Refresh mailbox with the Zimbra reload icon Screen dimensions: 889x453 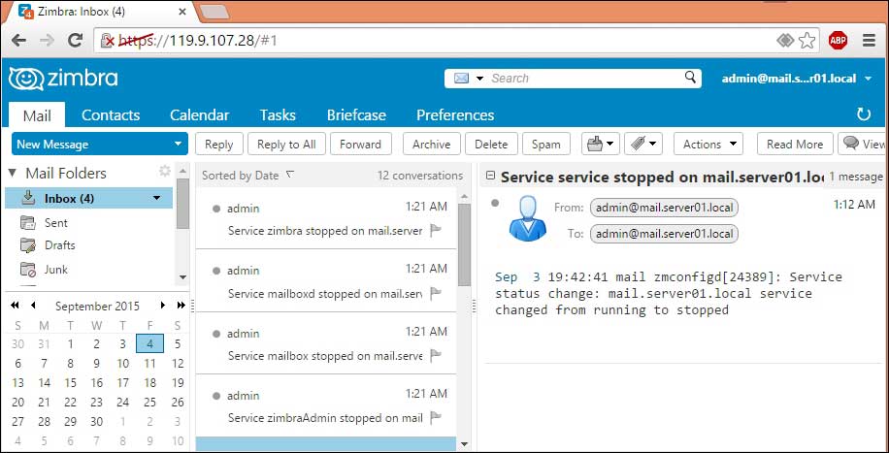[x=864, y=114]
